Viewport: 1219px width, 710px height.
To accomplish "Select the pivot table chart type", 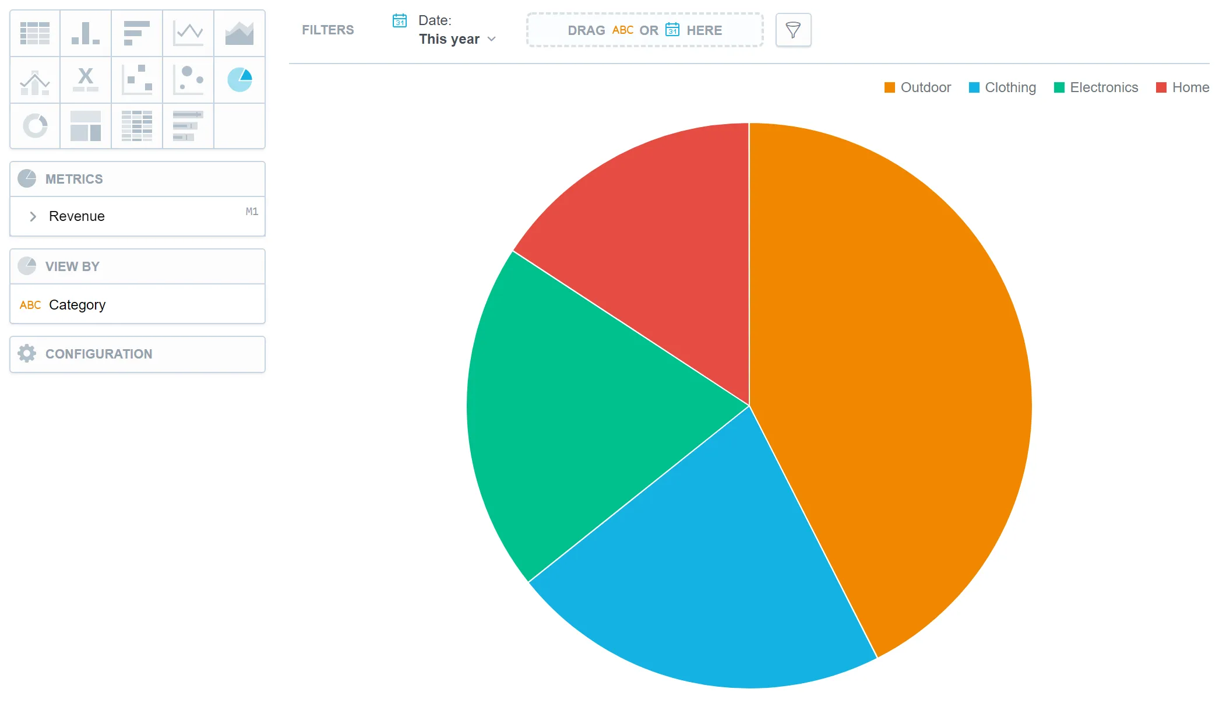I will [x=137, y=126].
